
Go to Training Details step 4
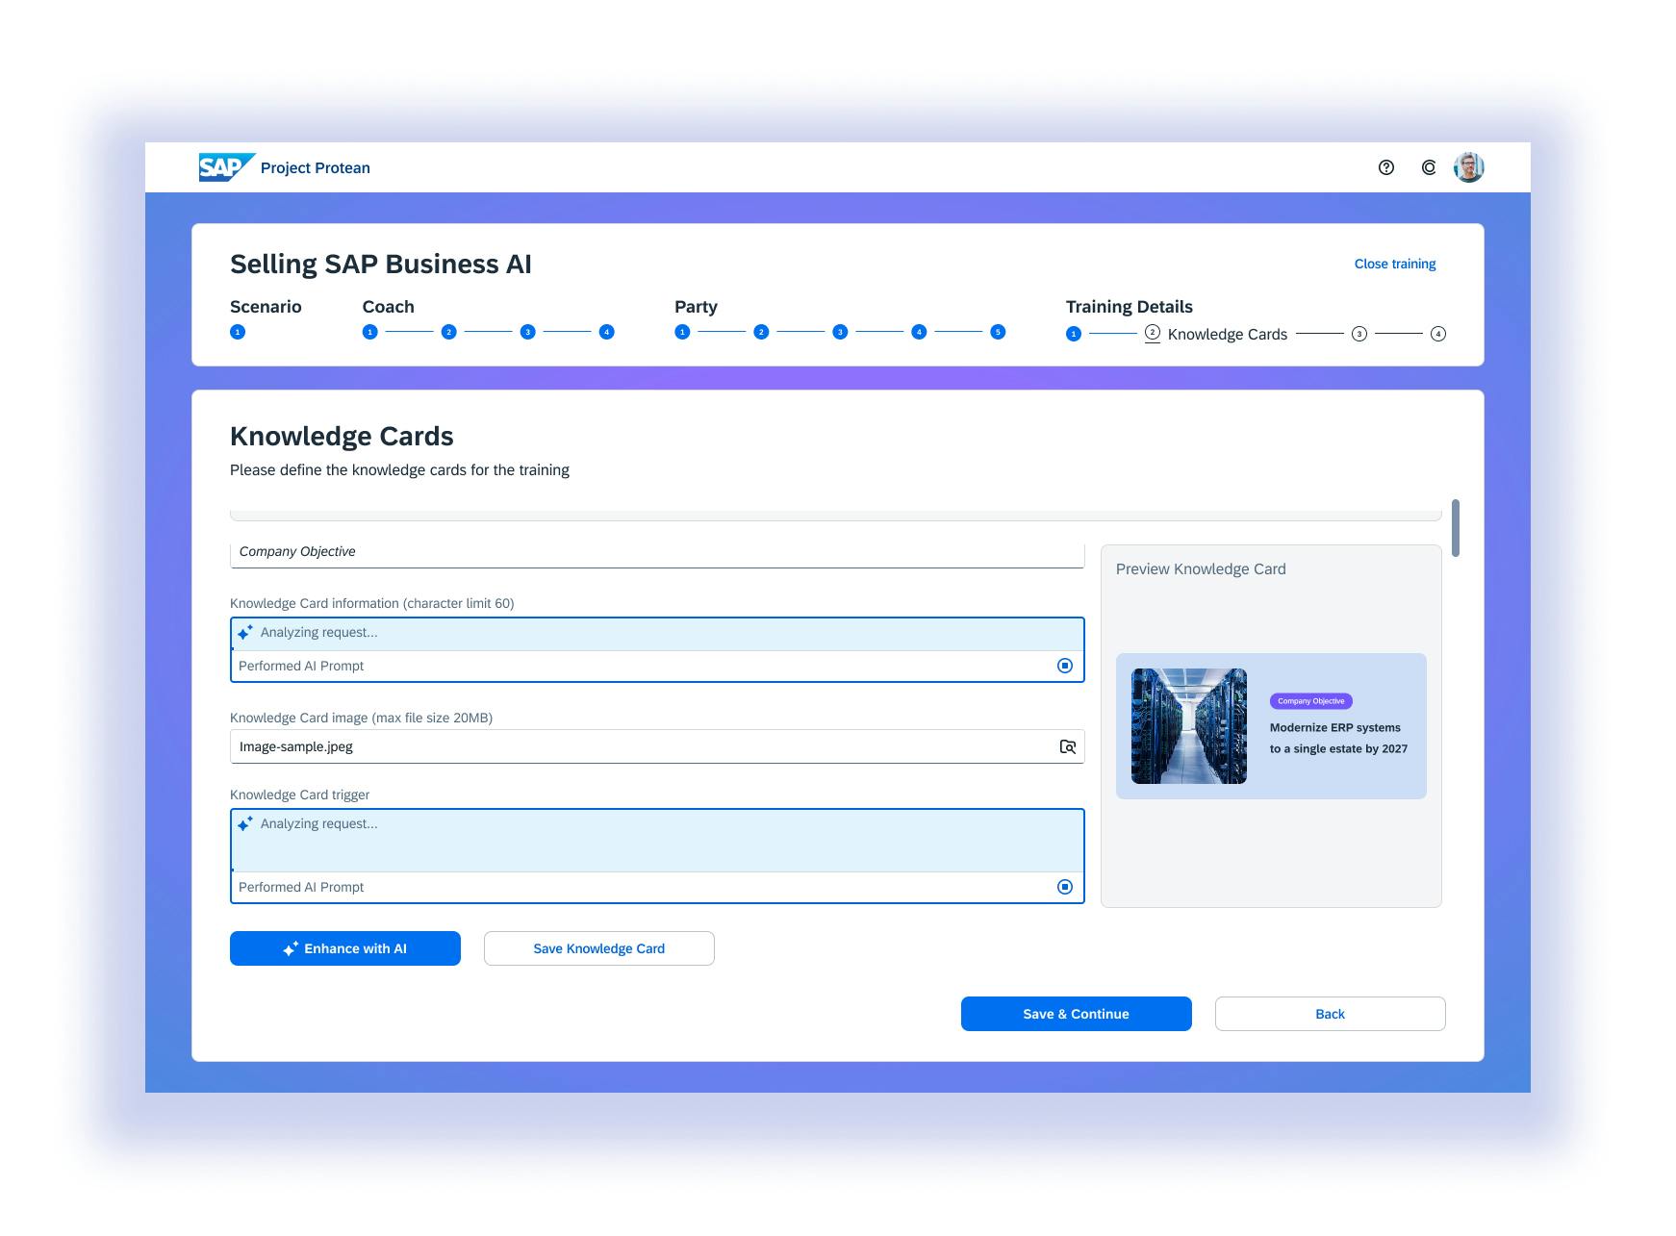(1438, 334)
